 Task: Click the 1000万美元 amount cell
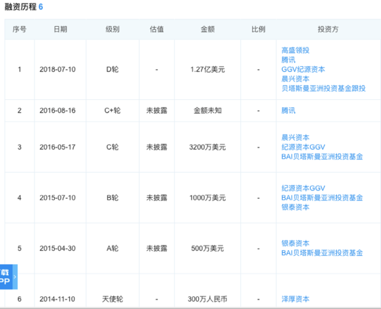click(x=208, y=198)
